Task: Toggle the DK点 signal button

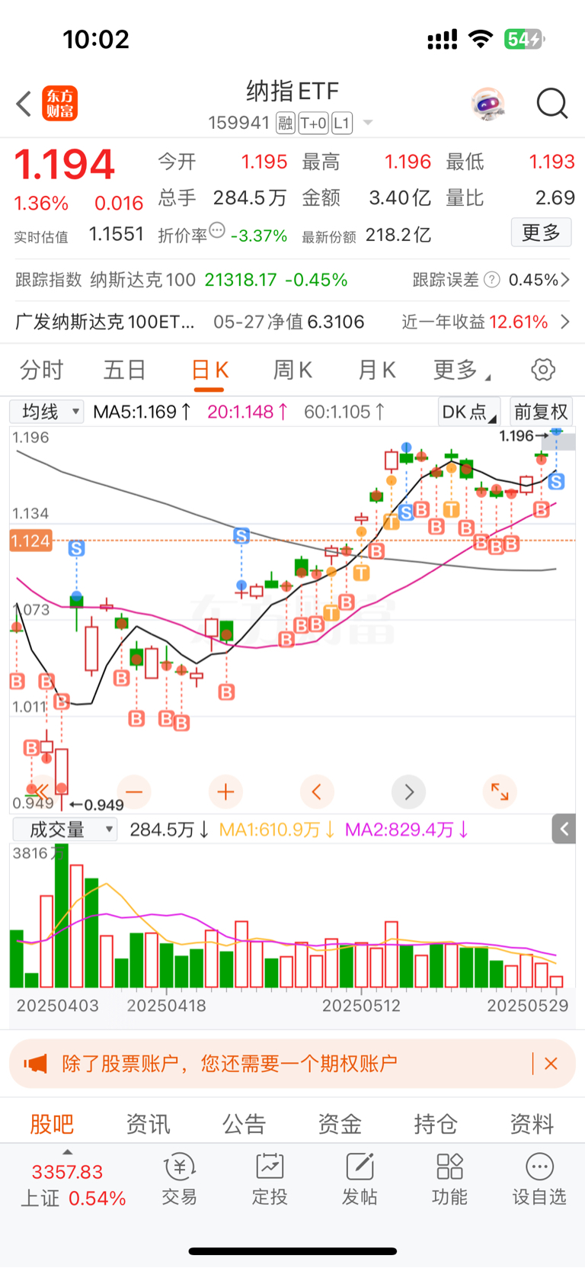Action: tap(468, 412)
